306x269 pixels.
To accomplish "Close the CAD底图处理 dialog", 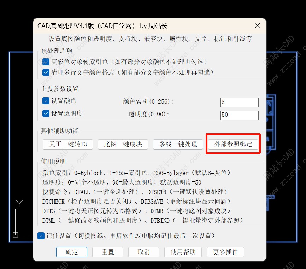I will [257, 25].
